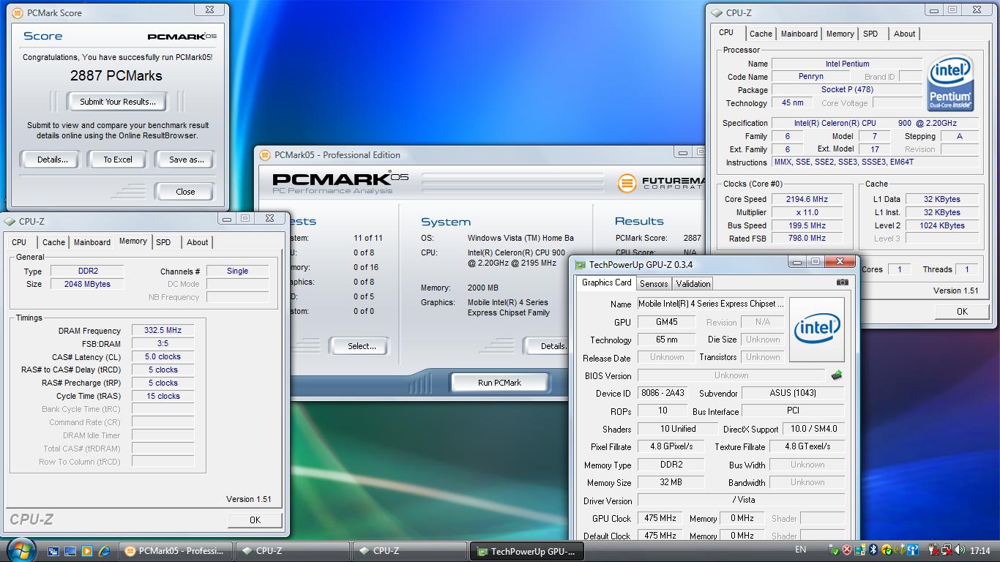Click the camera screenshot icon in GPU-Z
The height and width of the screenshot is (562, 1000).
click(843, 282)
